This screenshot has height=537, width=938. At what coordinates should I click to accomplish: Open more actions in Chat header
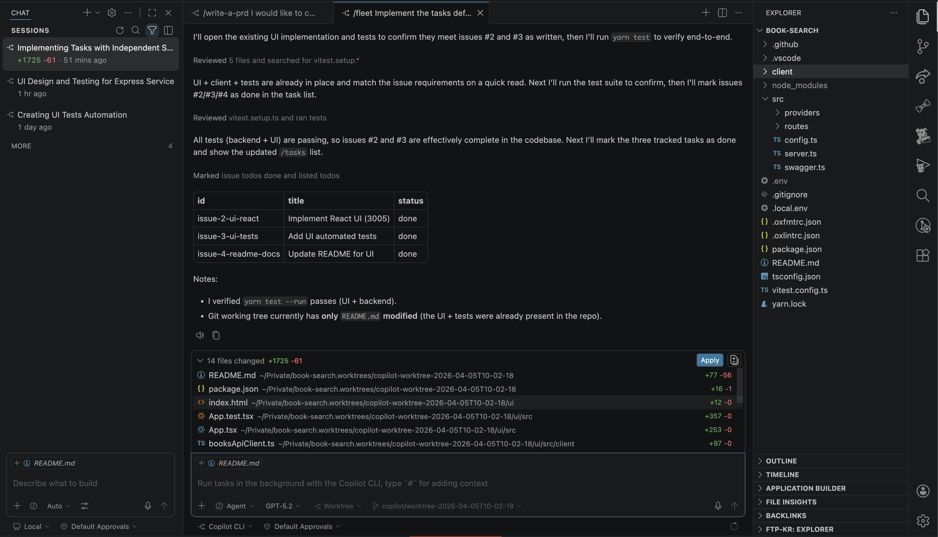pyautogui.click(x=128, y=12)
